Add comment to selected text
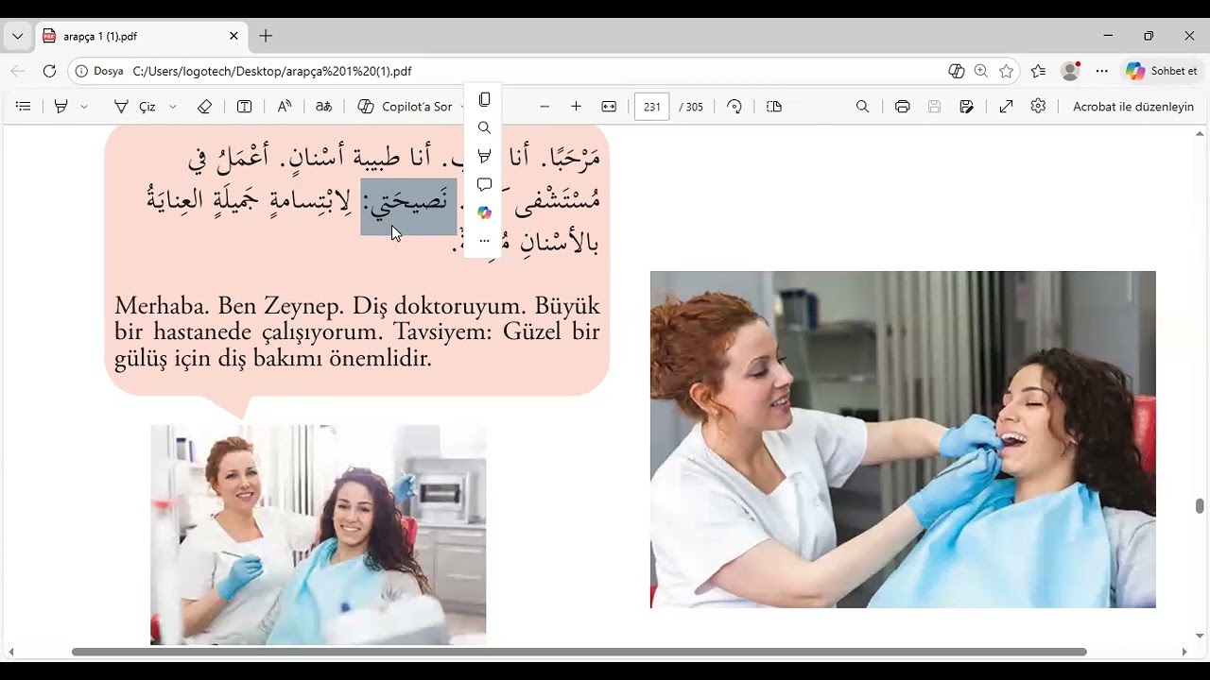The width and height of the screenshot is (1210, 680). [x=484, y=184]
